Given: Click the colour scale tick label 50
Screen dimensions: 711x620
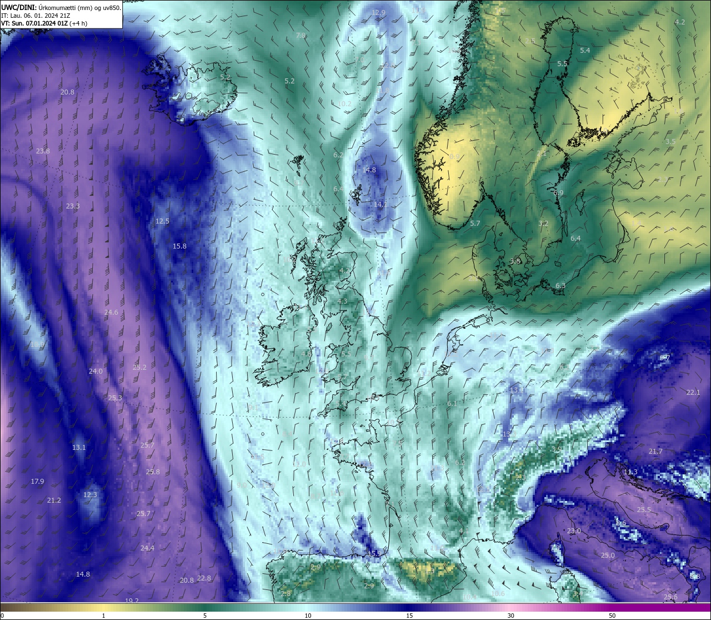Looking at the screenshot, I should (x=612, y=616).
